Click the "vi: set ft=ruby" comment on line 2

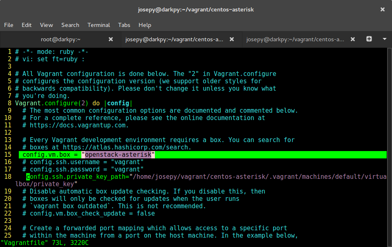(x=50, y=59)
